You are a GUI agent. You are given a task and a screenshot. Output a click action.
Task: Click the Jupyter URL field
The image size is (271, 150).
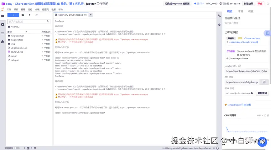247,71
